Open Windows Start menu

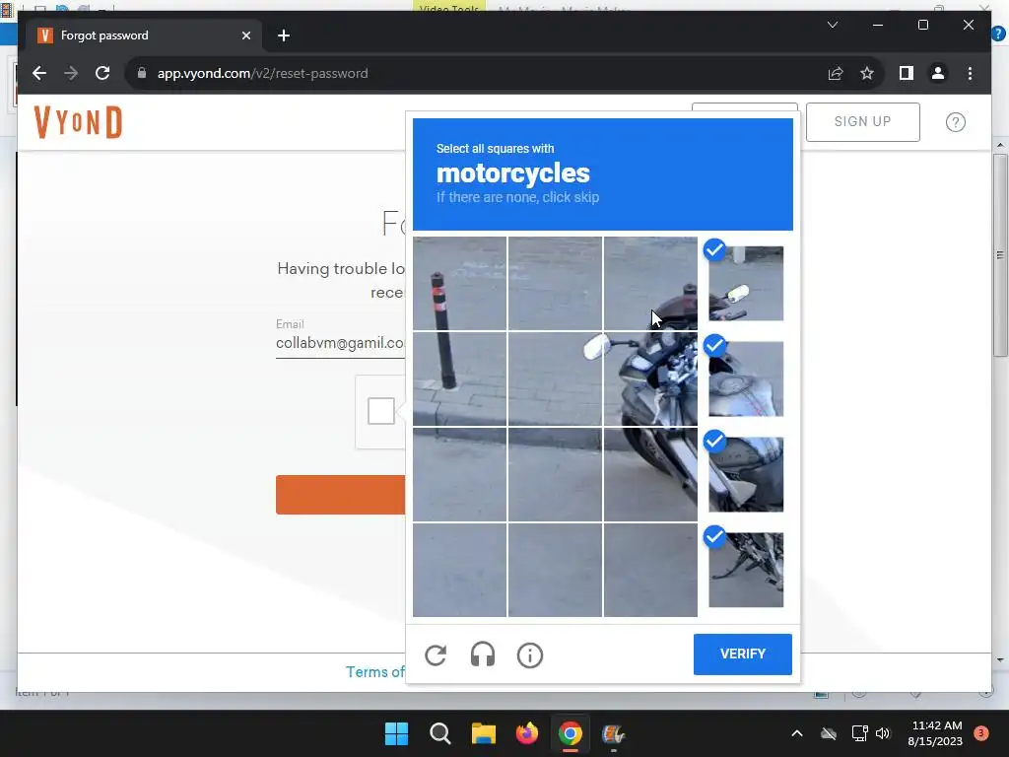click(396, 733)
